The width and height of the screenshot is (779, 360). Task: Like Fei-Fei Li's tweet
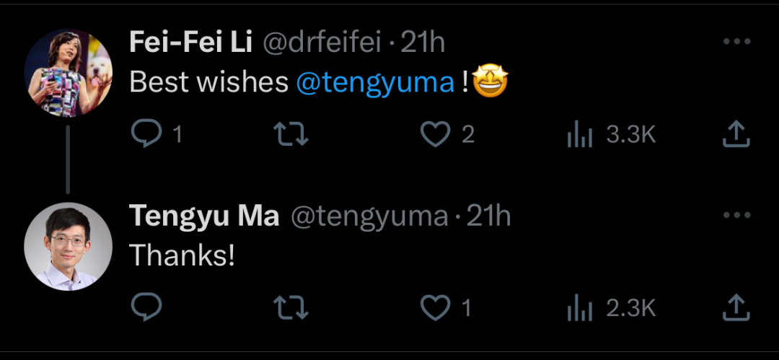click(435, 134)
